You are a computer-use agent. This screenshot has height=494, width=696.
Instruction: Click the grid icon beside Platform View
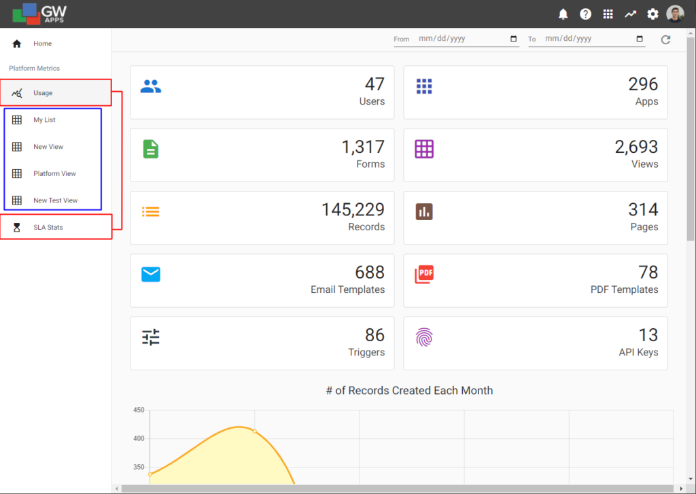tap(17, 173)
